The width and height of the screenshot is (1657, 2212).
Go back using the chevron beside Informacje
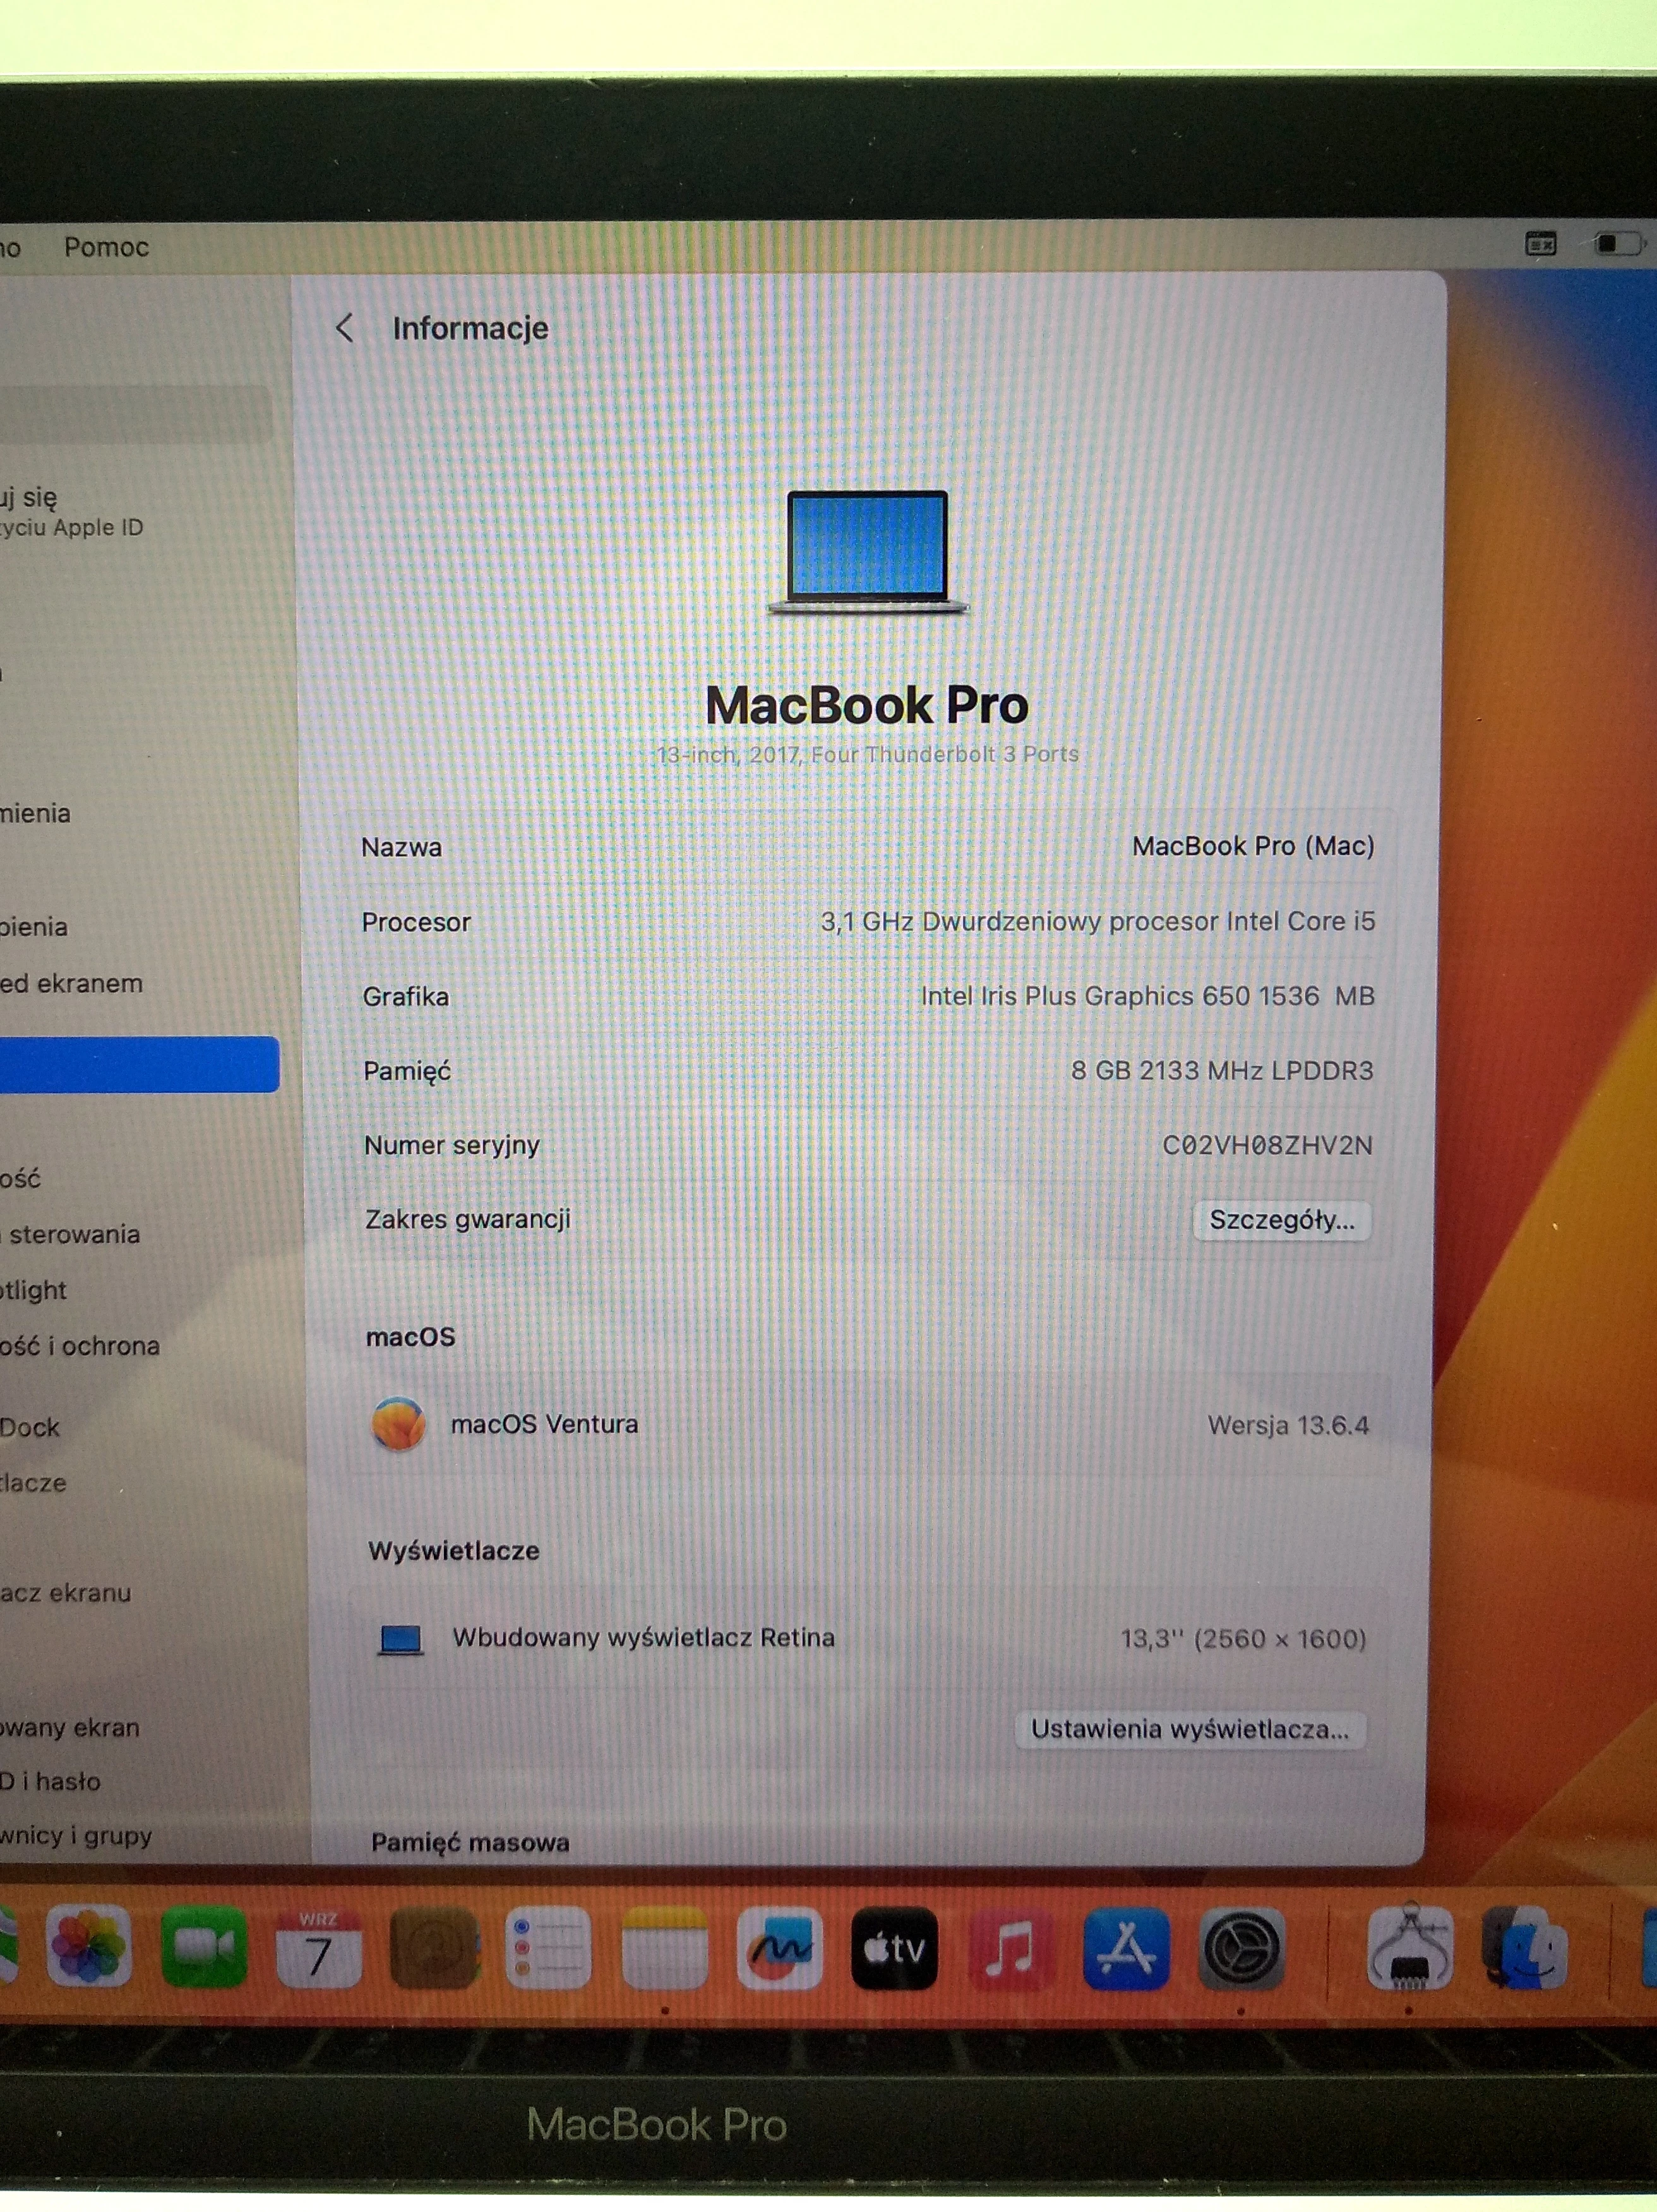click(345, 328)
